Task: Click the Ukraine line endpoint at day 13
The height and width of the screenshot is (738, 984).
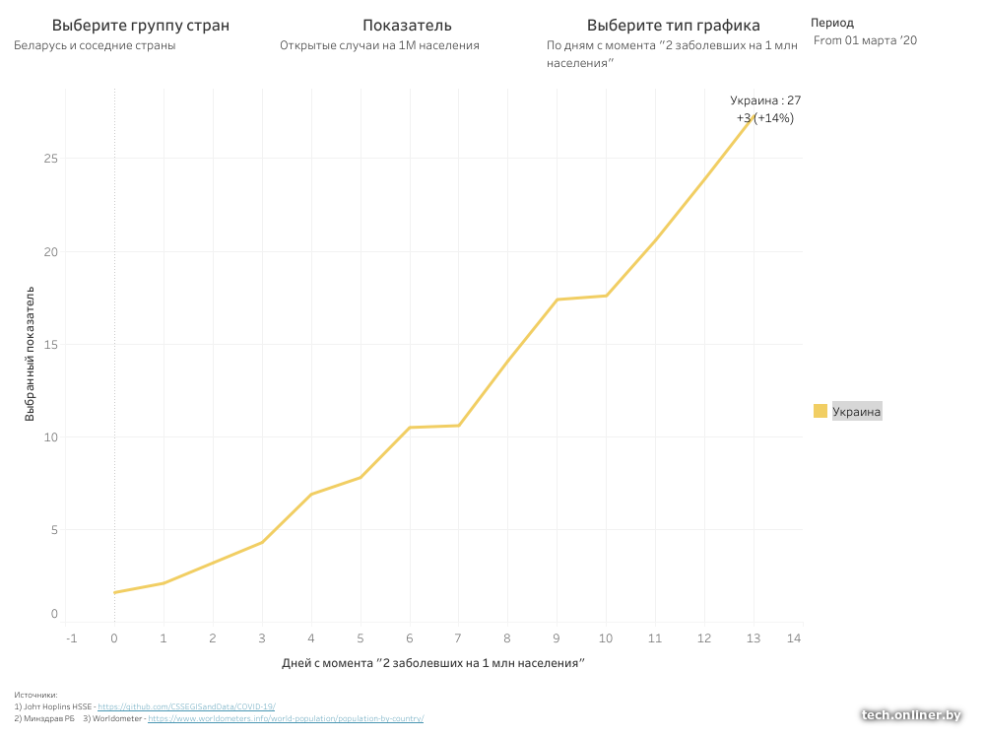Action: (754, 117)
